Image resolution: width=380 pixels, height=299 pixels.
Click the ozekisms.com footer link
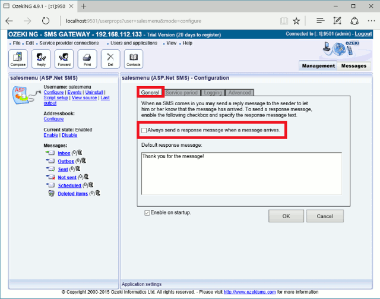(x=249, y=292)
